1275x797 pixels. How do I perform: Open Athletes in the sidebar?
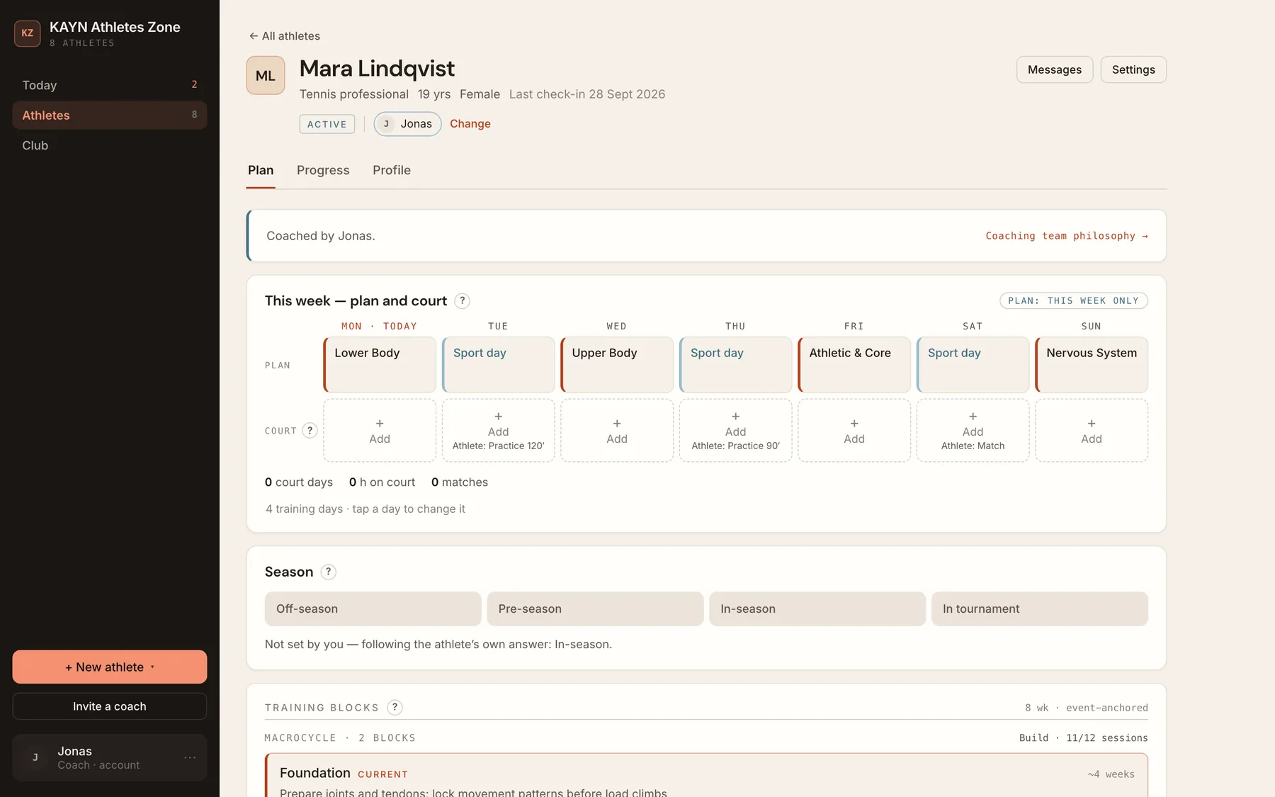coord(110,115)
